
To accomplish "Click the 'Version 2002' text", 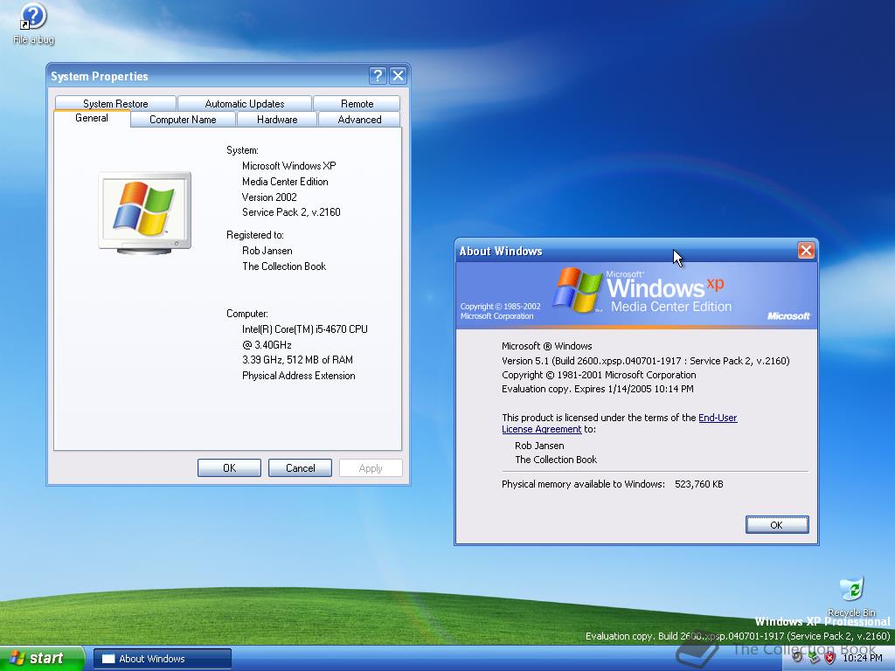I will [x=269, y=197].
